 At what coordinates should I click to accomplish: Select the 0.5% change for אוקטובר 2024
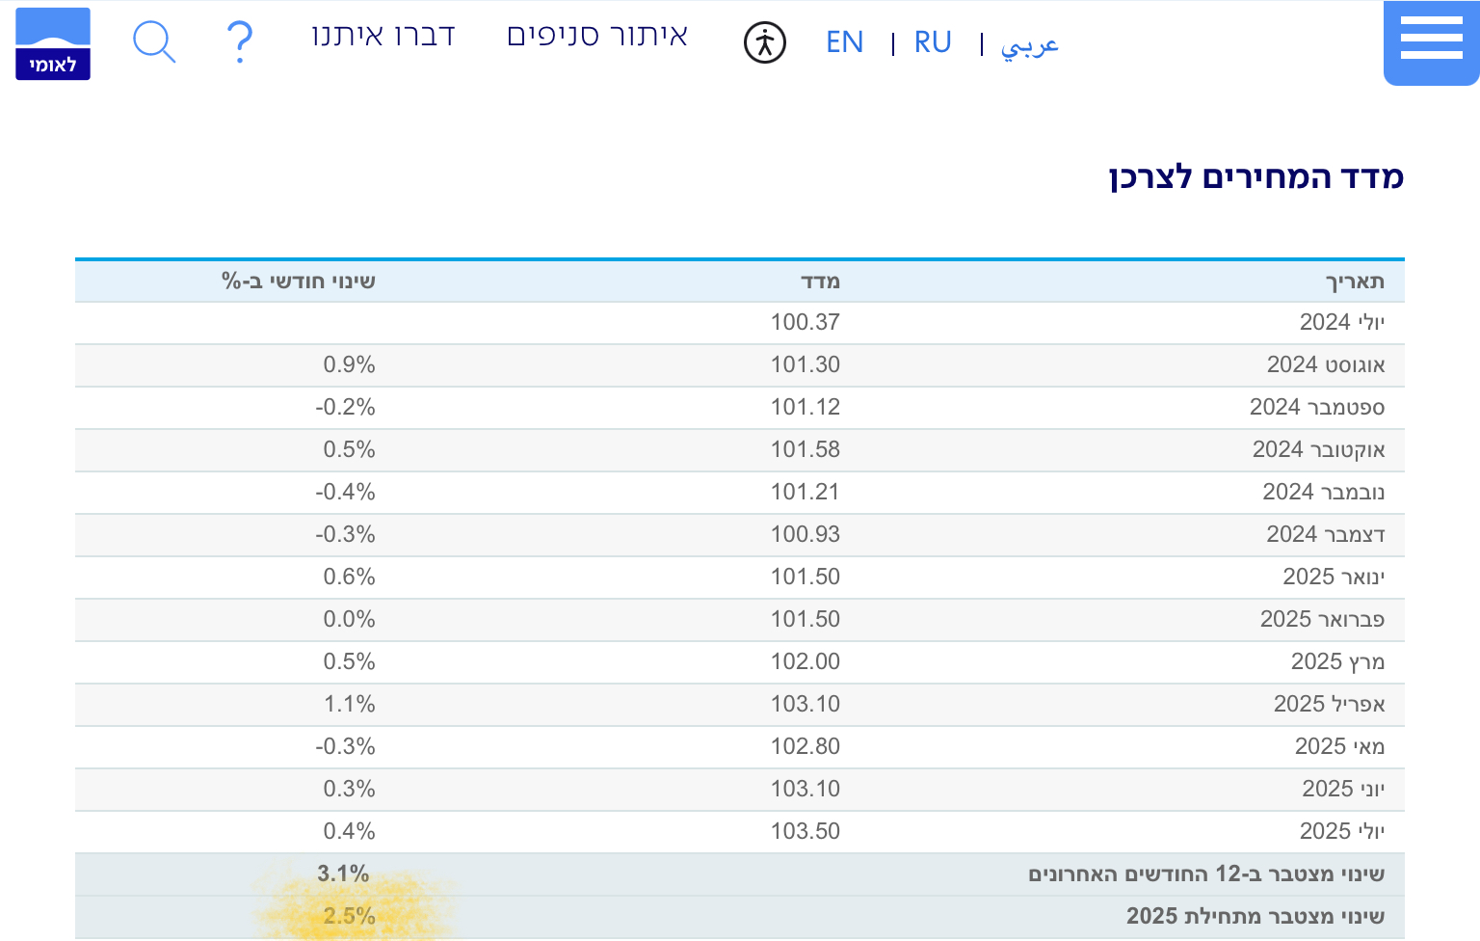click(349, 449)
